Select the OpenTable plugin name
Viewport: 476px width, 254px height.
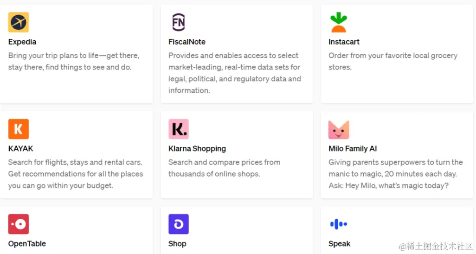27,244
